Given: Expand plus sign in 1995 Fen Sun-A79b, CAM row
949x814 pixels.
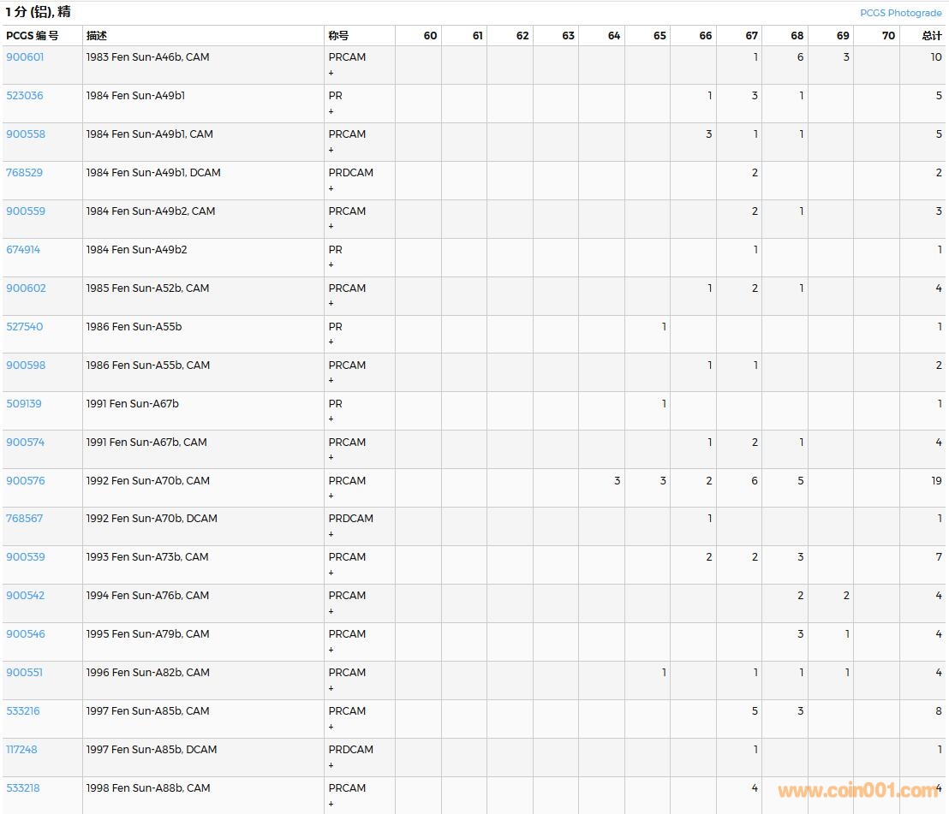Looking at the screenshot, I should tap(331, 650).
